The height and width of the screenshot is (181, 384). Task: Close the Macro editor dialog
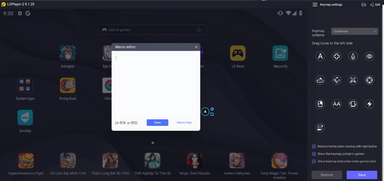coord(196,47)
